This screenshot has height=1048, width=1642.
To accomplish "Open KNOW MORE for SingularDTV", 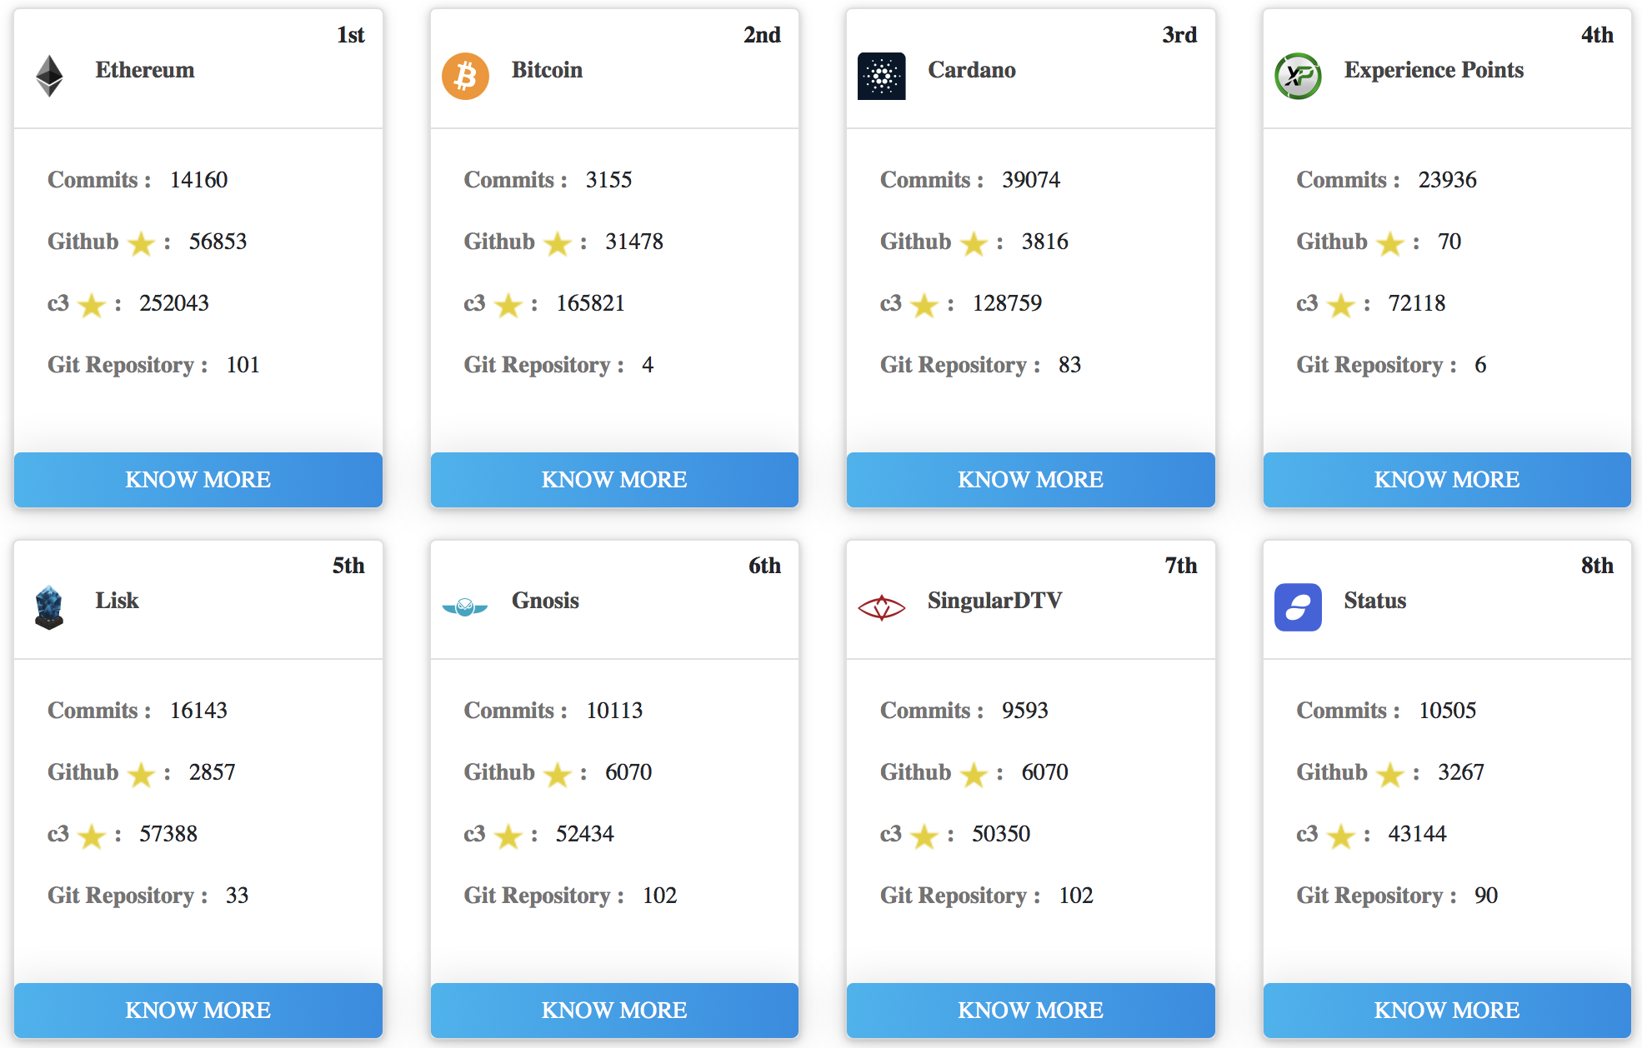I will pyautogui.click(x=1031, y=1011).
